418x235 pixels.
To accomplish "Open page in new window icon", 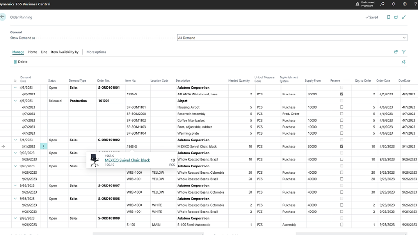I will [396, 17].
